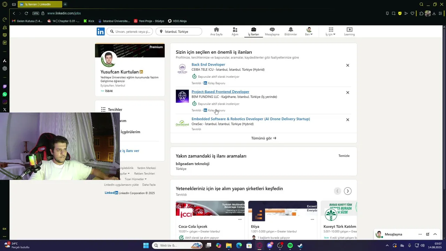Expand the Reklam Tercihleri footer item
This screenshot has height=251, width=446.
tap(144, 174)
